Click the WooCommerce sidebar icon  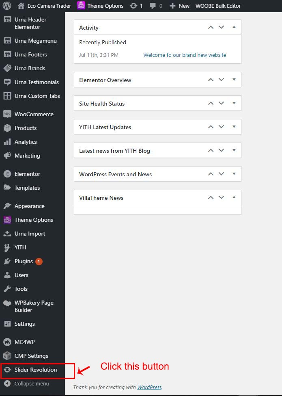(x=7, y=114)
